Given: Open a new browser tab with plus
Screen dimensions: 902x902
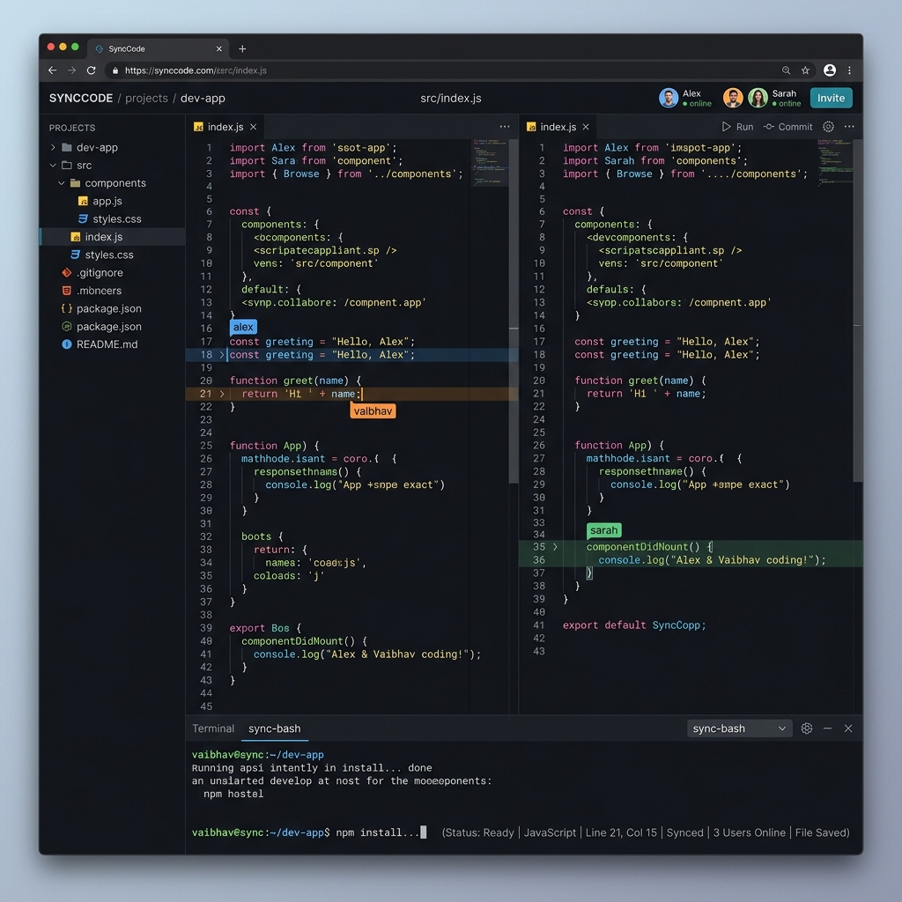Looking at the screenshot, I should click(242, 49).
